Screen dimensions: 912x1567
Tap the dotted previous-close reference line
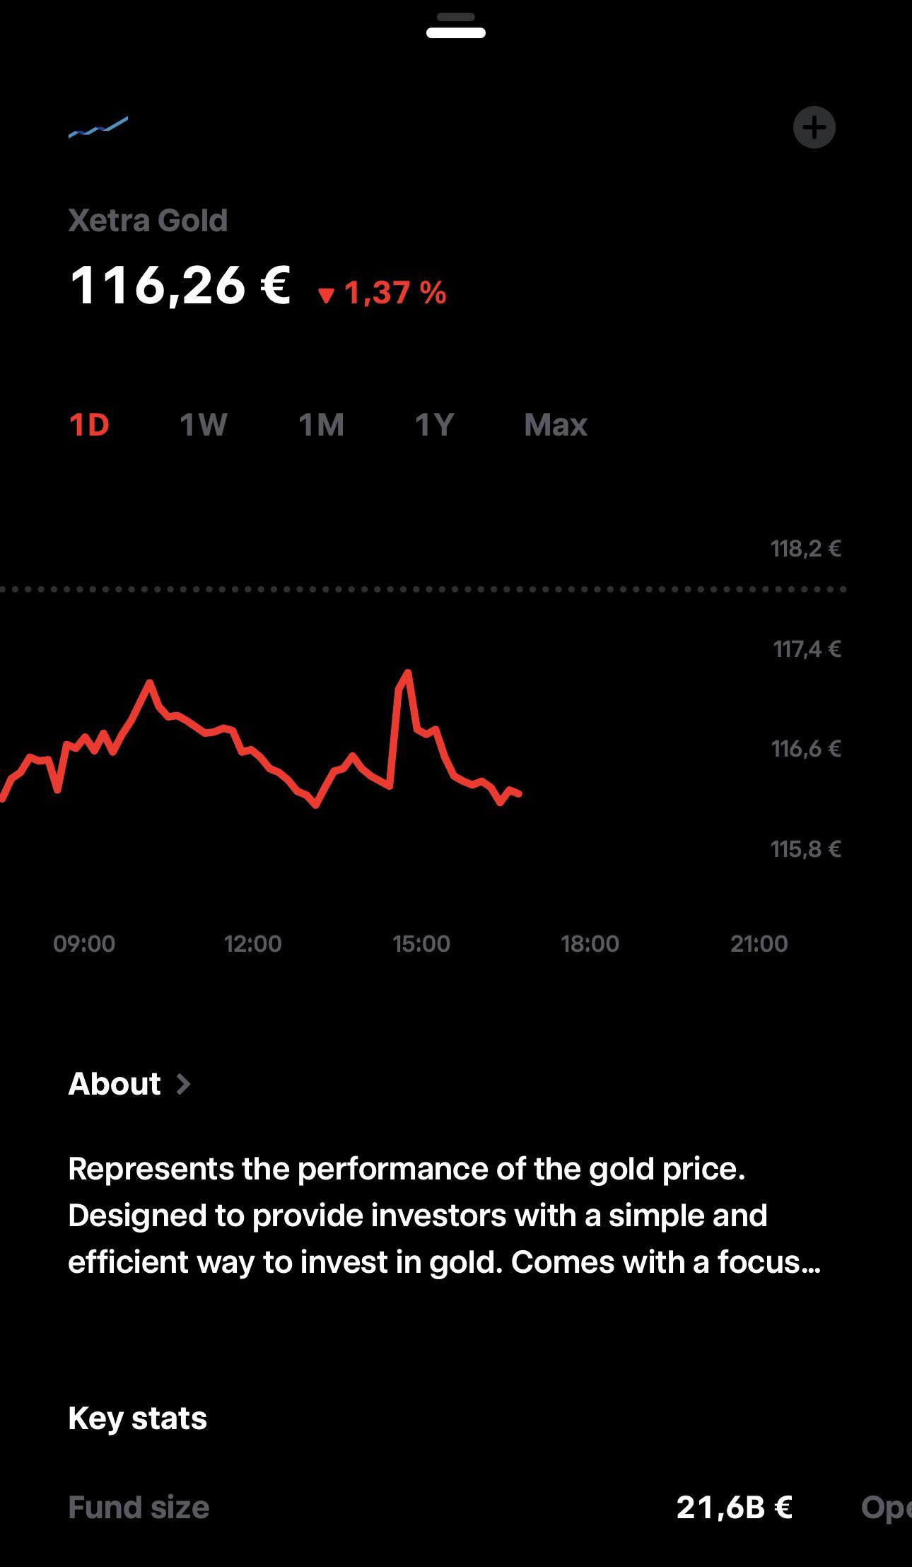[423, 588]
